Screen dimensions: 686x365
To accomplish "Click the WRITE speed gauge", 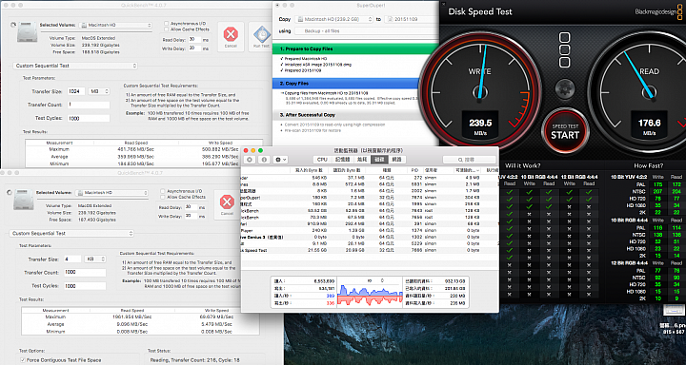I will [480, 91].
